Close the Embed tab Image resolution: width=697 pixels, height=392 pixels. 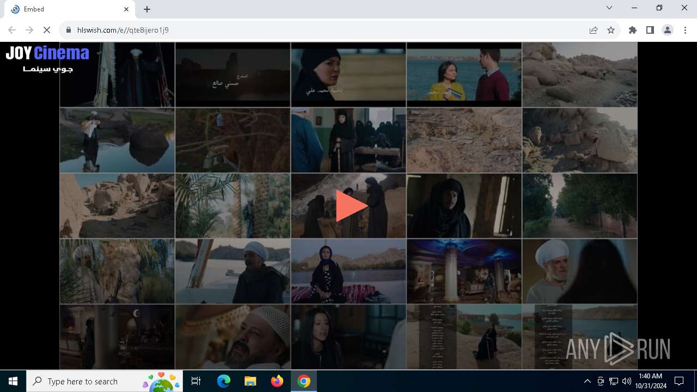[x=126, y=9]
